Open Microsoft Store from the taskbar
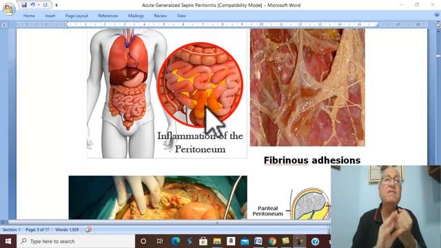Screen dimensions: 441x248 pyautogui.click(x=203, y=241)
